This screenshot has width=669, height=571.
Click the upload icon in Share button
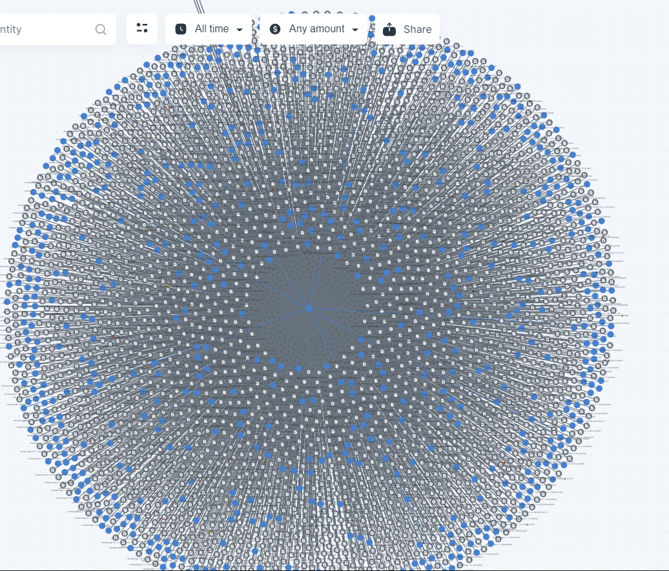pyautogui.click(x=389, y=29)
